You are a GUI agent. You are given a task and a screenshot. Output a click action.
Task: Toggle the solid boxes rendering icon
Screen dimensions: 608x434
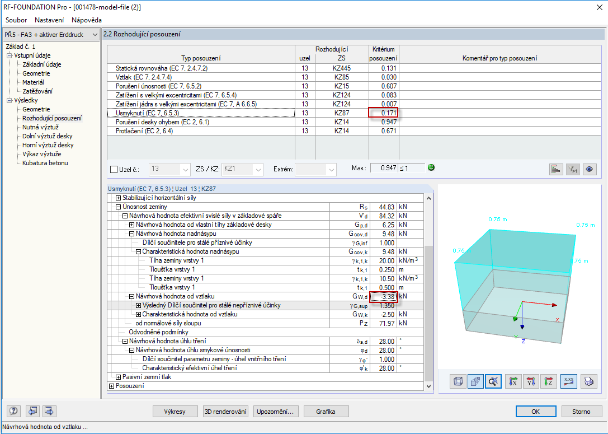(x=476, y=381)
